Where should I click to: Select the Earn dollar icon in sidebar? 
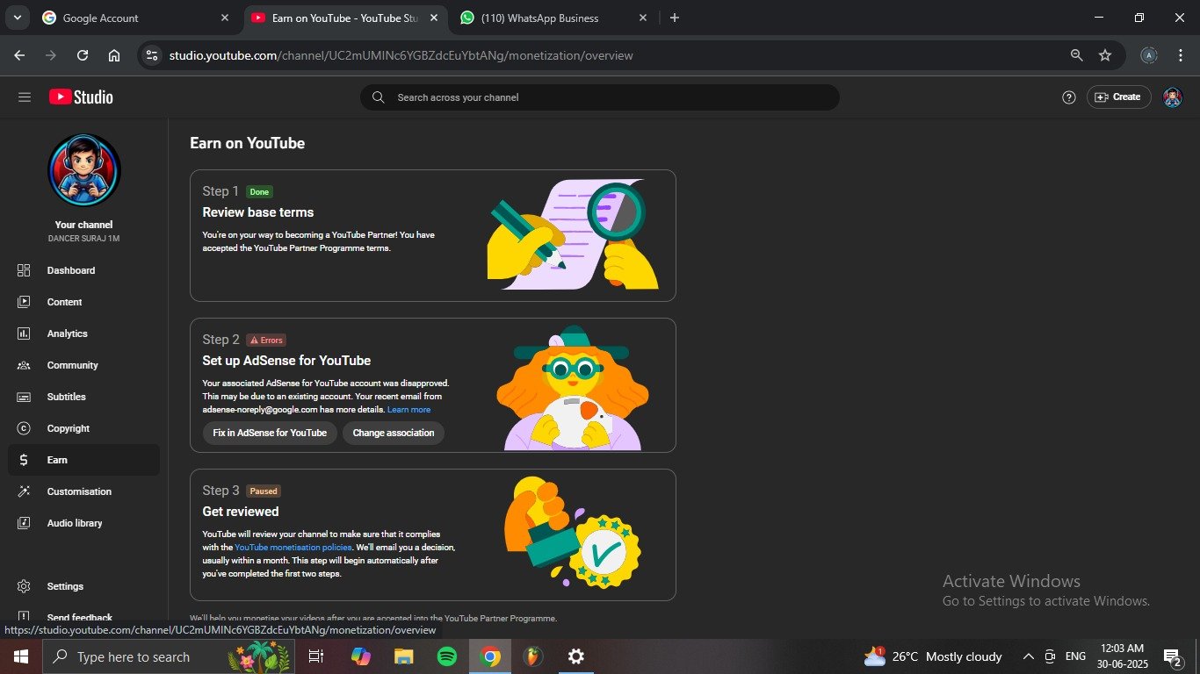24,460
